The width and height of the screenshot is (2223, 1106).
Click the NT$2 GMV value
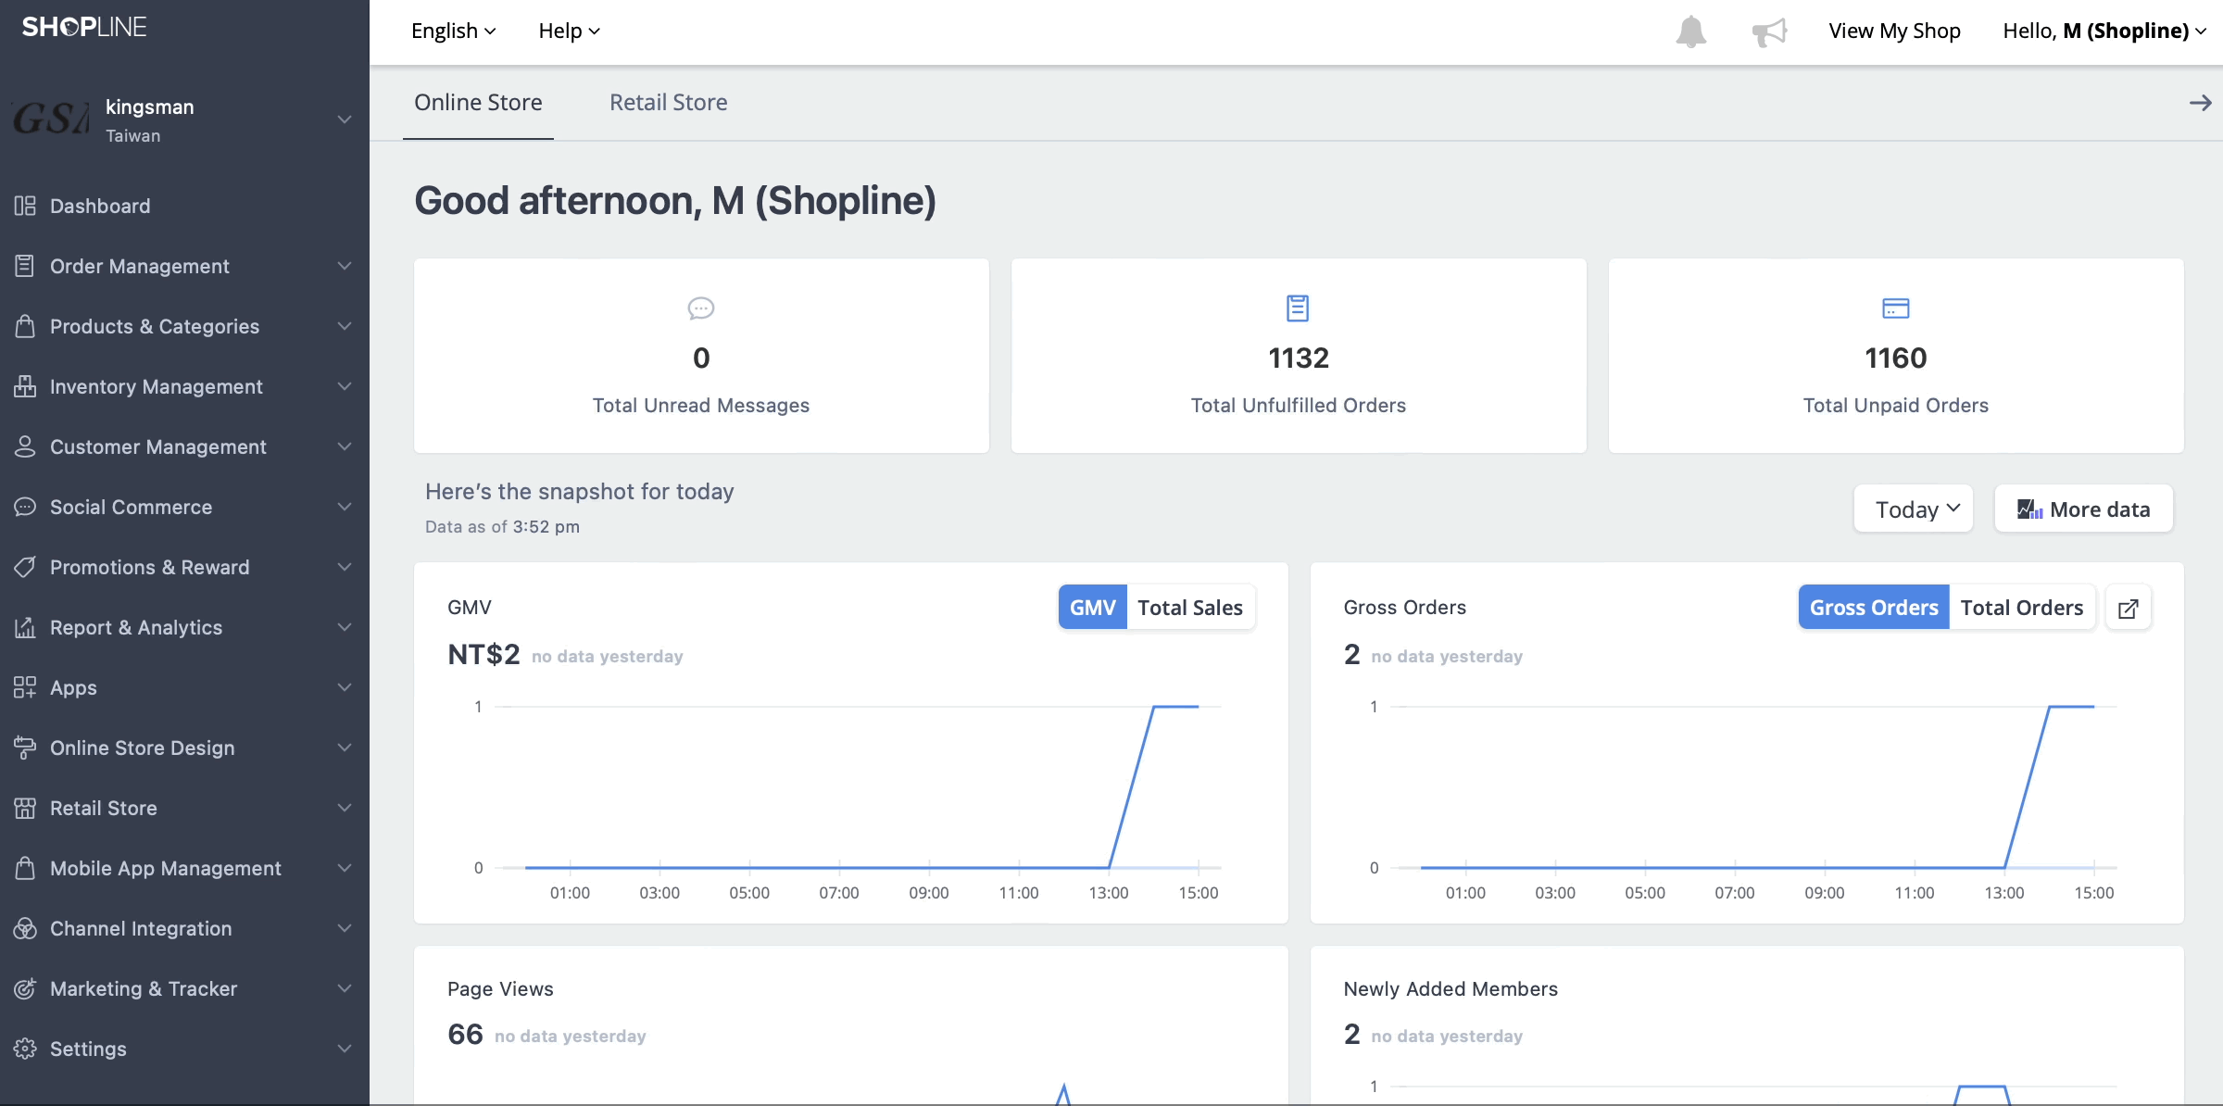click(x=484, y=655)
